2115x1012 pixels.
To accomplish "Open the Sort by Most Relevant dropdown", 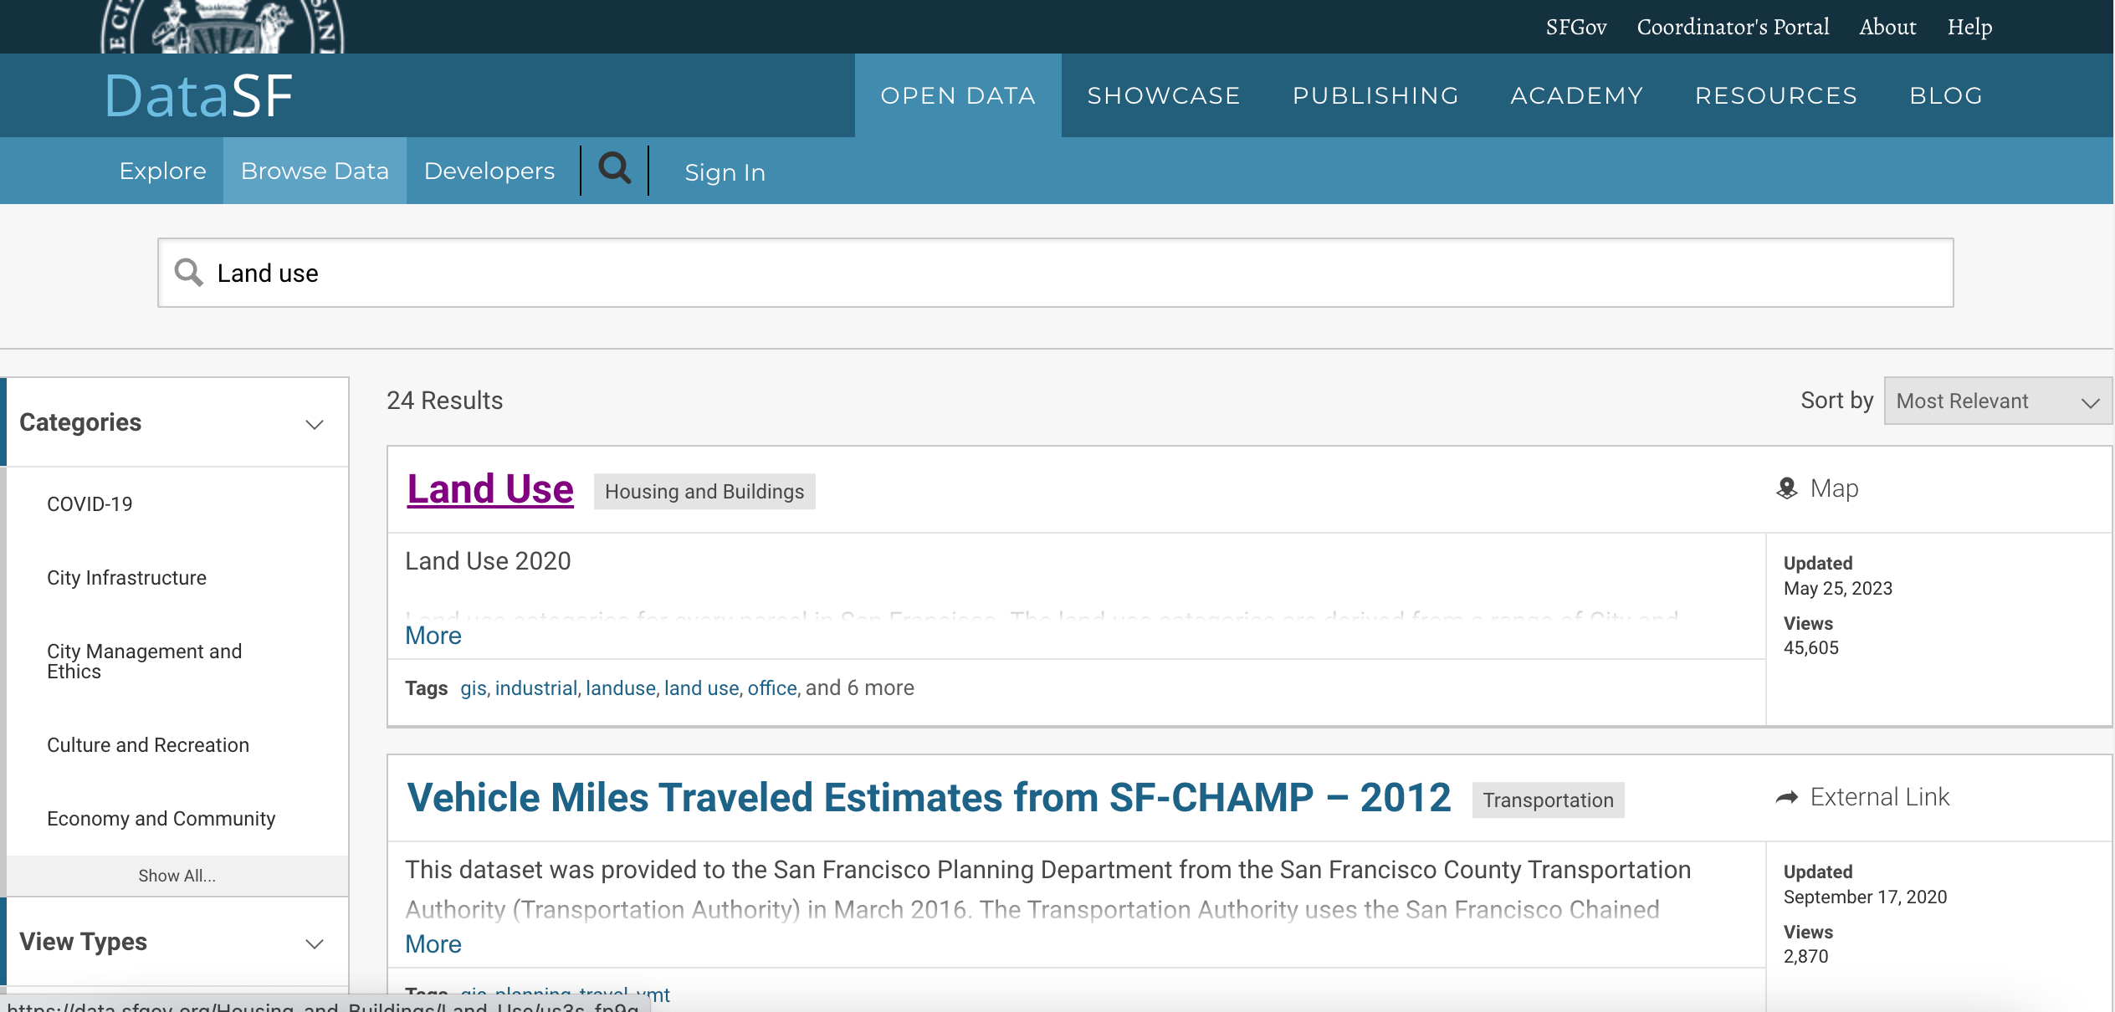I will click(x=1996, y=401).
